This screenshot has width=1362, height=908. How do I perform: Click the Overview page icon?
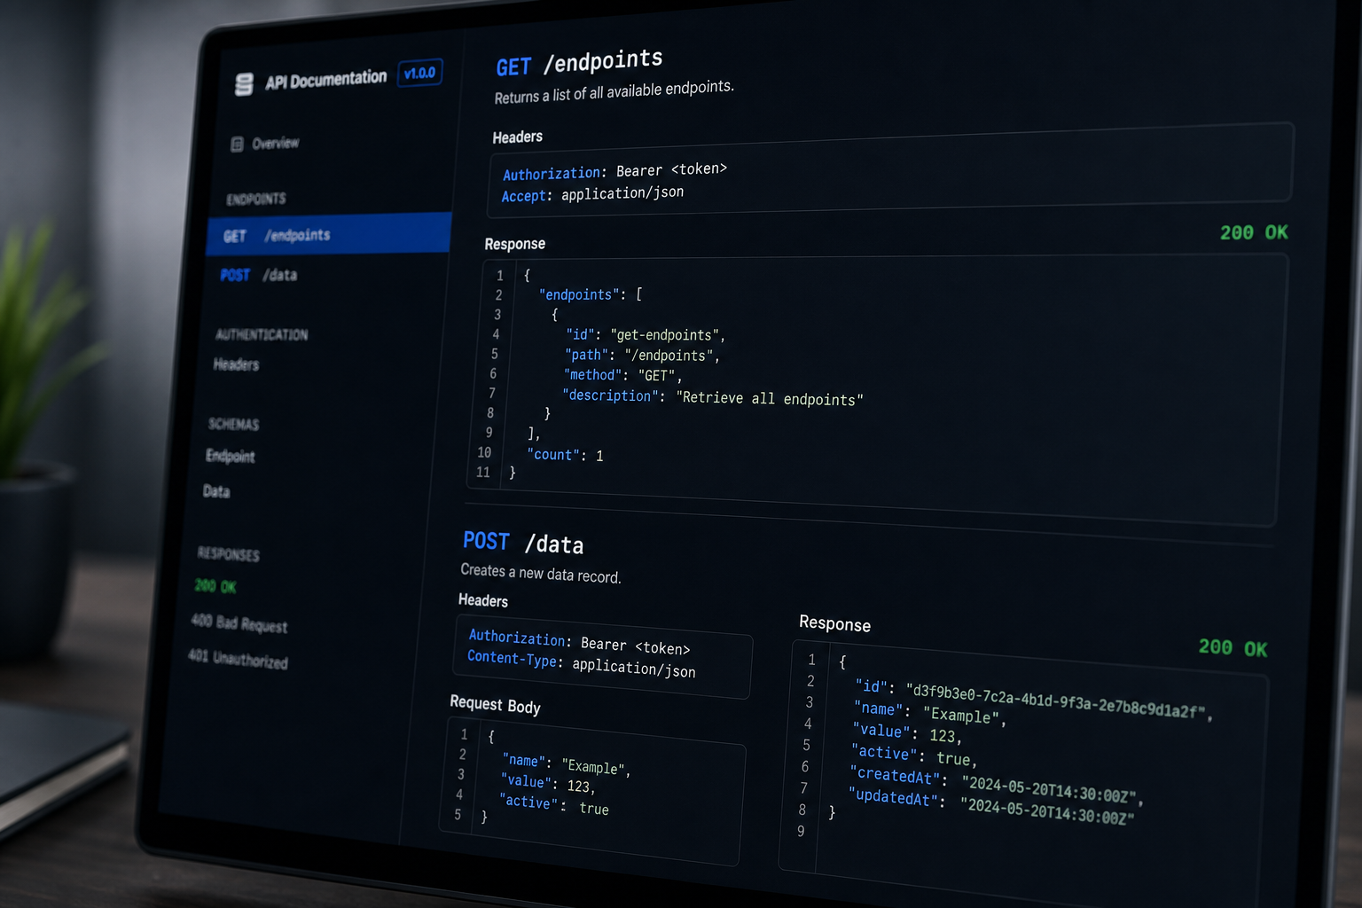pyautogui.click(x=237, y=145)
